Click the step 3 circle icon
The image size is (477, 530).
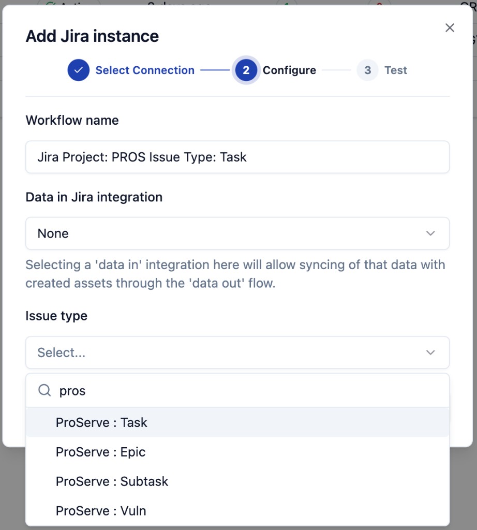[367, 70]
